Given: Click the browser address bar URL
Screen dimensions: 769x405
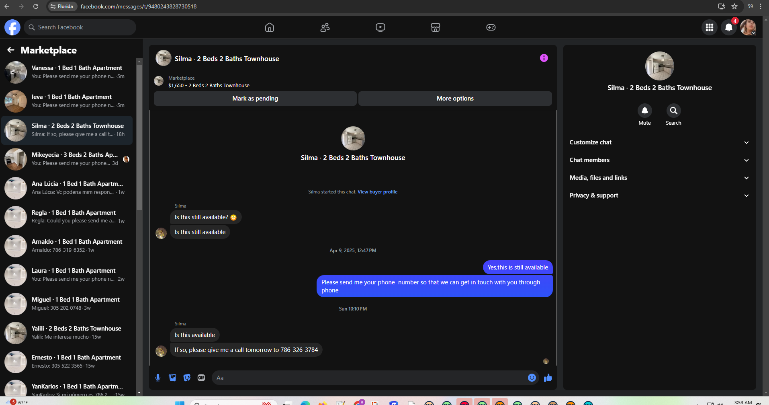Looking at the screenshot, I should click(139, 6).
